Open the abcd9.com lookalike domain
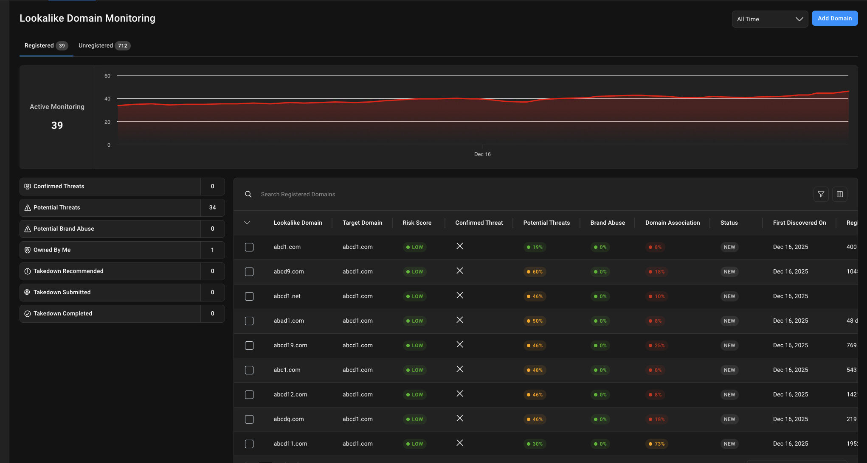The width and height of the screenshot is (867, 463). (x=289, y=272)
